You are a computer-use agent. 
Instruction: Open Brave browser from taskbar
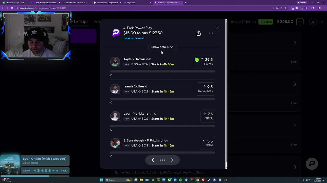click(203, 180)
